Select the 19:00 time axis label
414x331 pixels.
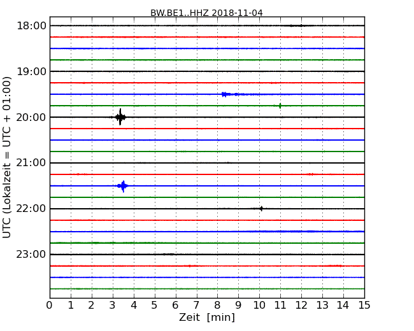[31, 71]
